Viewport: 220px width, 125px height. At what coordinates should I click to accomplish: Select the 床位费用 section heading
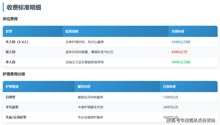tap(10, 19)
